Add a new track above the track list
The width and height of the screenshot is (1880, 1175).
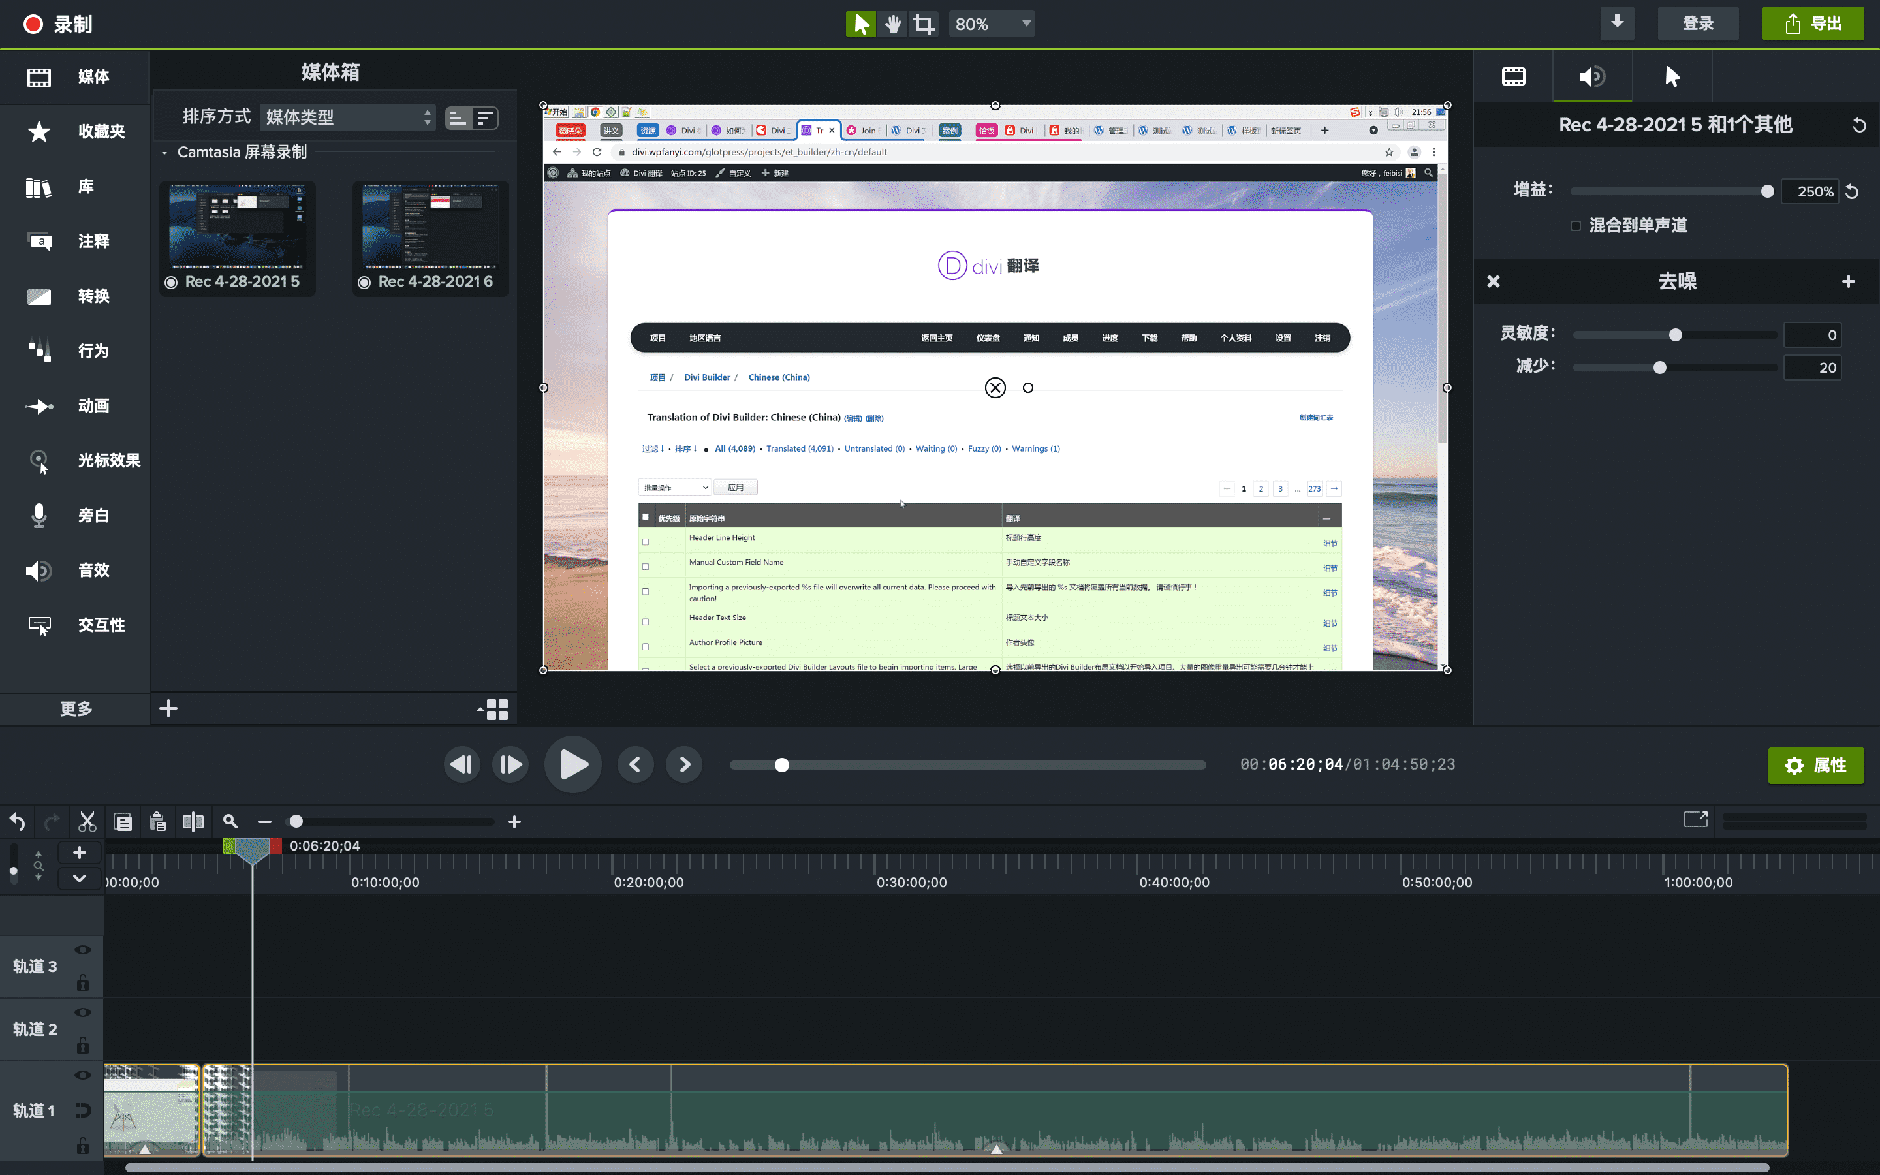coord(79,853)
